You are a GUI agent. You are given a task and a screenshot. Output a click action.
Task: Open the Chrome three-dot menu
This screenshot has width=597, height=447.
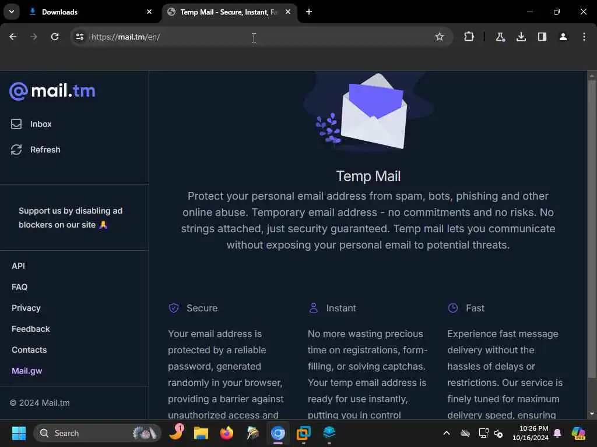tap(584, 37)
